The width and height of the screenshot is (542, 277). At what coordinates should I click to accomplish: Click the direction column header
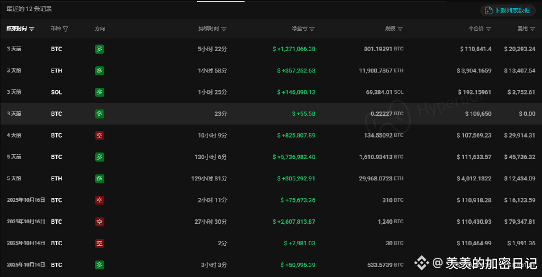pyautogui.click(x=99, y=29)
